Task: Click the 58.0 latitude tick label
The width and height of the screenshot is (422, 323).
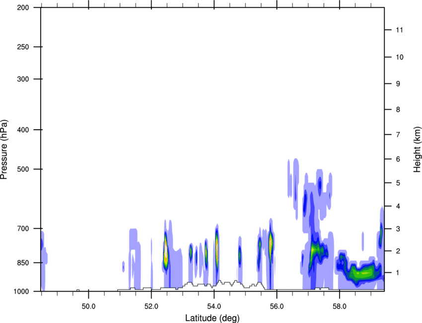Action: 340,307
